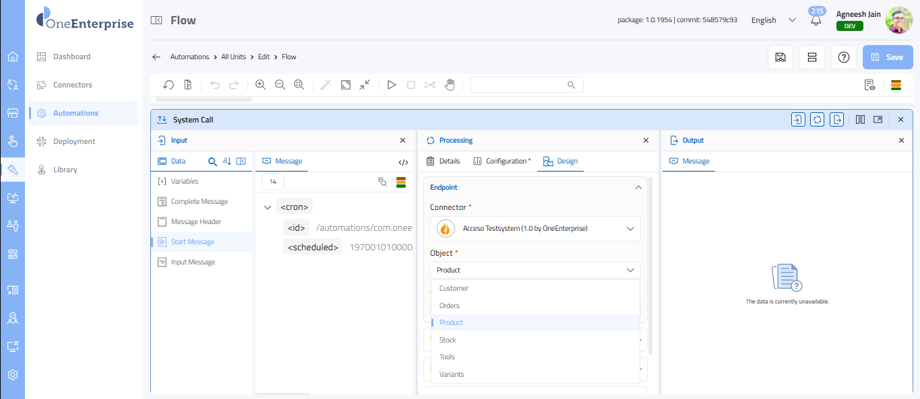Viewport: 920px width, 399px height.
Task: Click the Save button
Action: point(887,57)
